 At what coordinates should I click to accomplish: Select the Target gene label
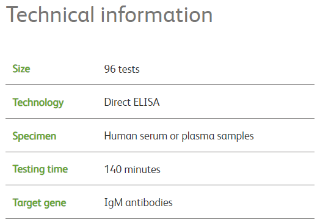(x=39, y=203)
